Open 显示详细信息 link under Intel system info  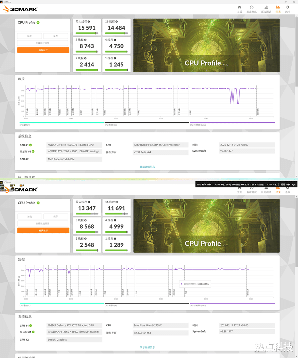tap(147, 347)
